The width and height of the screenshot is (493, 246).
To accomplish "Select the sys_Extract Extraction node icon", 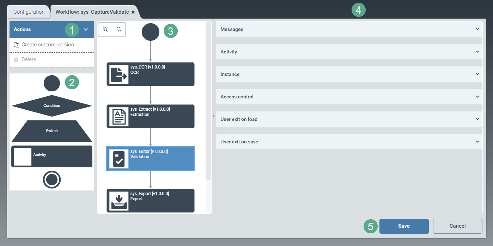I will click(x=118, y=116).
